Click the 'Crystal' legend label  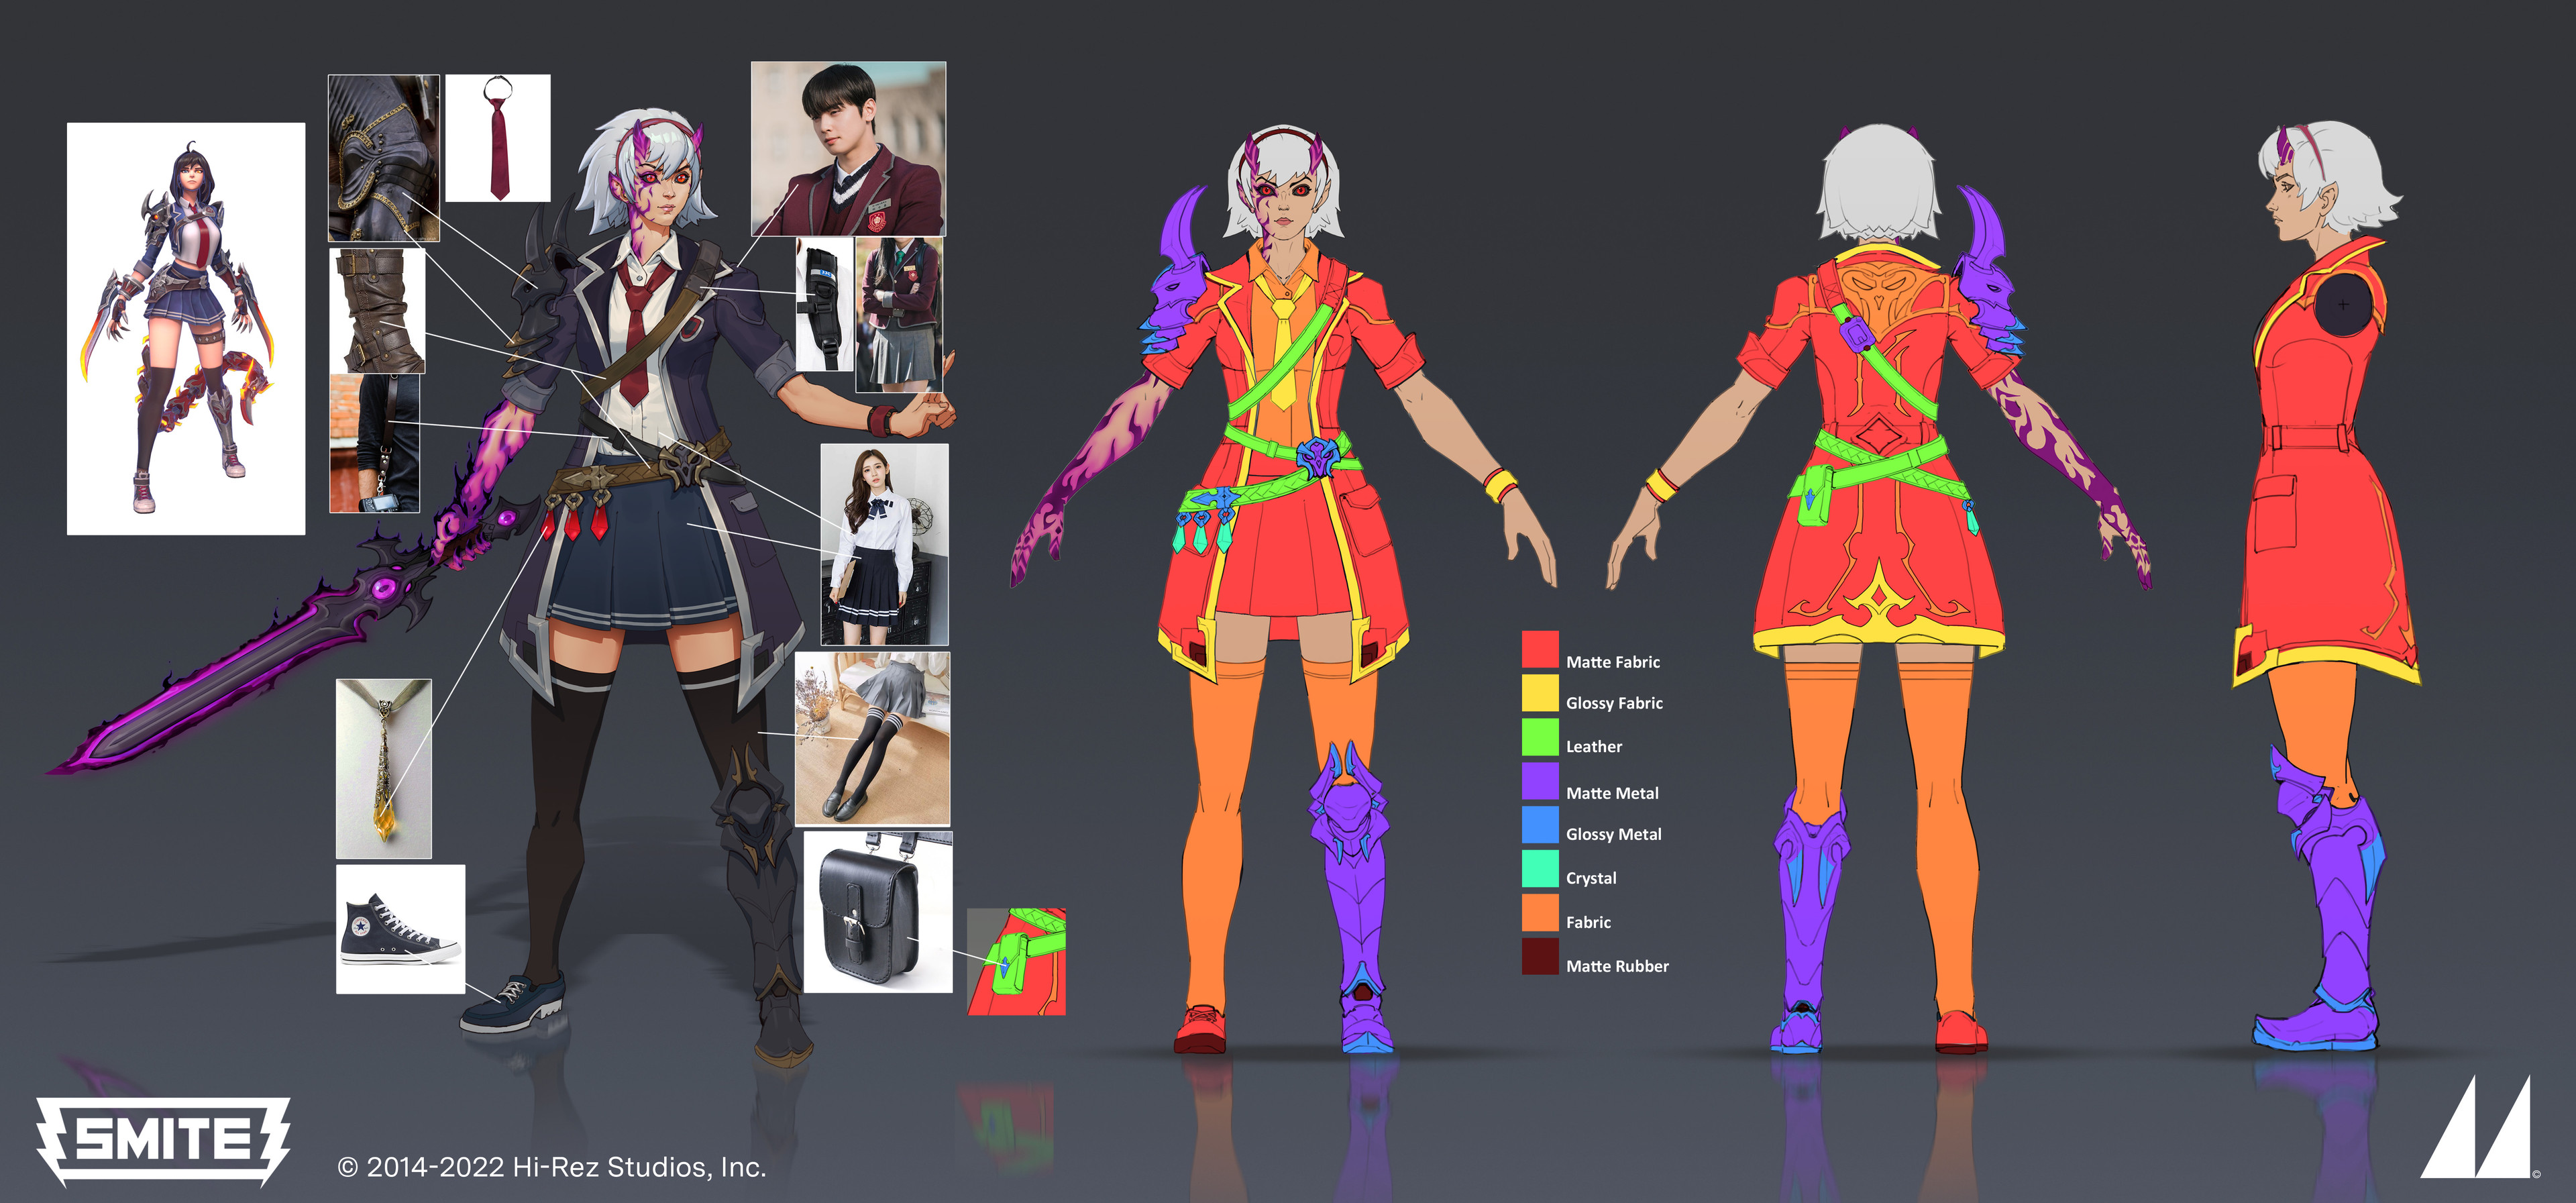point(1591,878)
